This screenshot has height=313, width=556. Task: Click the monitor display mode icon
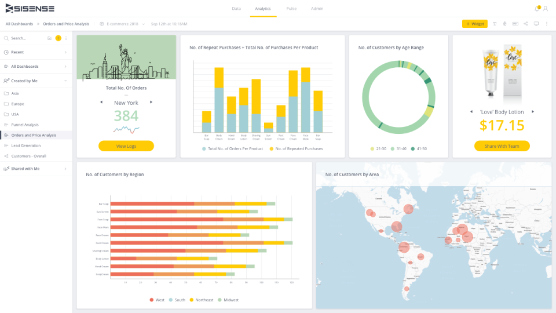click(x=536, y=24)
